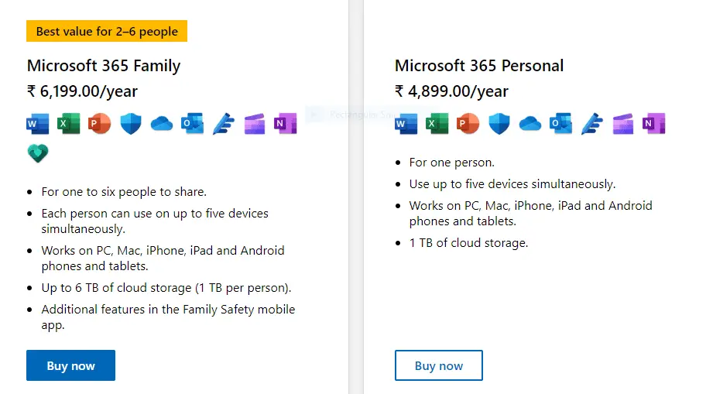The width and height of the screenshot is (706, 394).
Task: Click the OneDrive cloud icon under Personal plan
Action: pyautogui.click(x=530, y=123)
